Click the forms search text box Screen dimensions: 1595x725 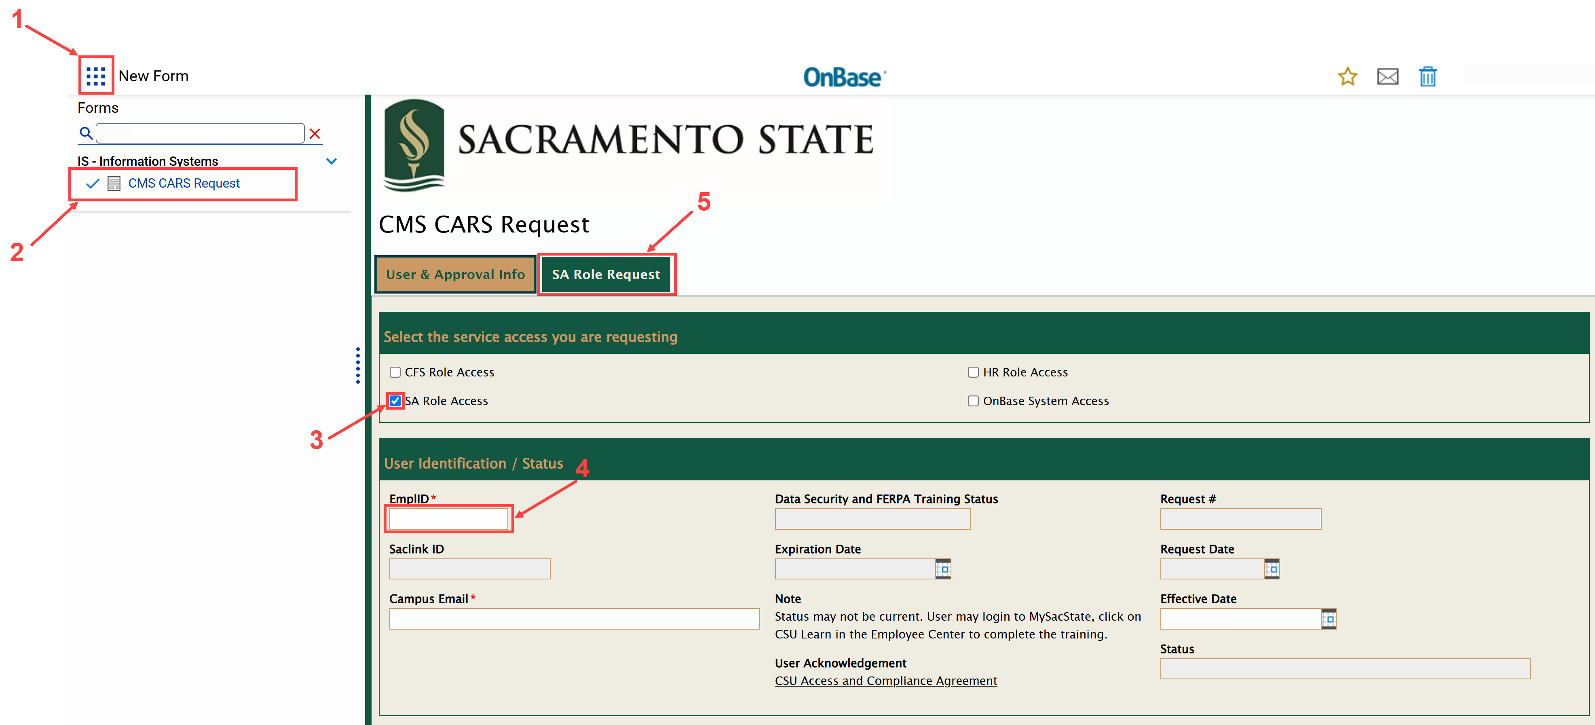coord(200,133)
